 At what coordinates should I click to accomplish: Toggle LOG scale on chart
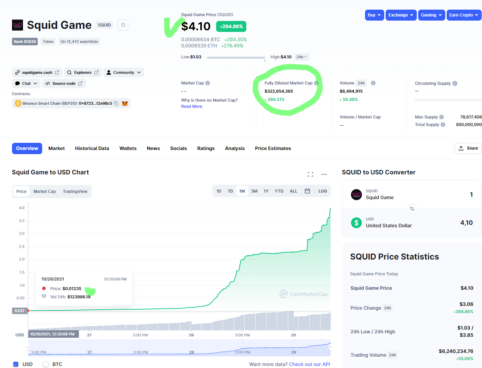pyautogui.click(x=323, y=191)
